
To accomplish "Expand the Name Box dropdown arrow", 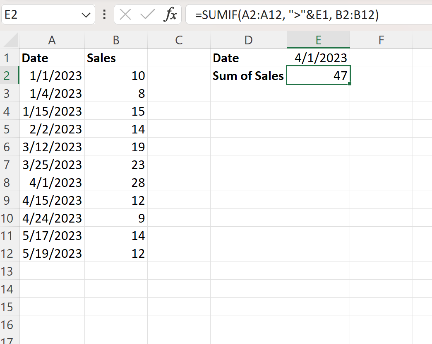I will coord(86,15).
